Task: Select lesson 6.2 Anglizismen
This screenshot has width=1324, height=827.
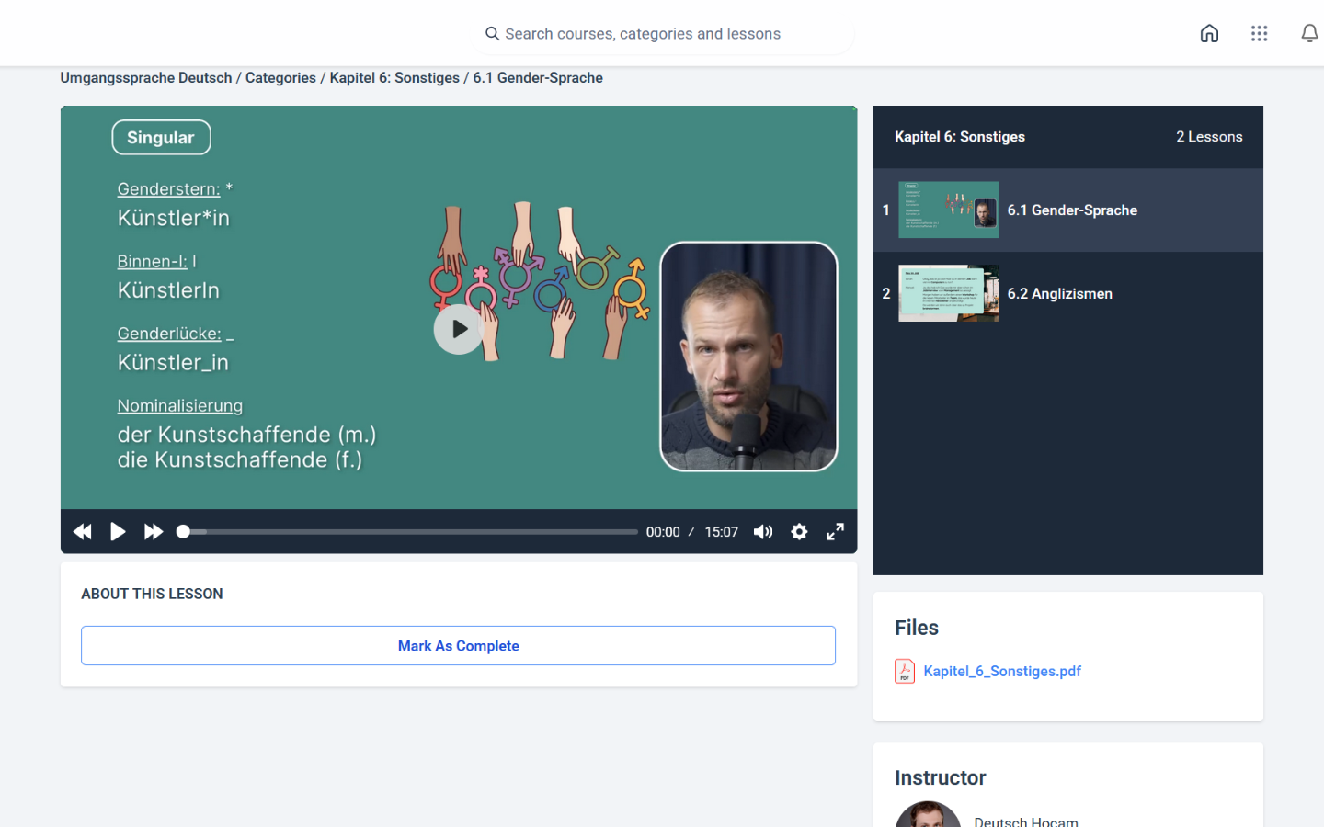Action: (x=1059, y=294)
